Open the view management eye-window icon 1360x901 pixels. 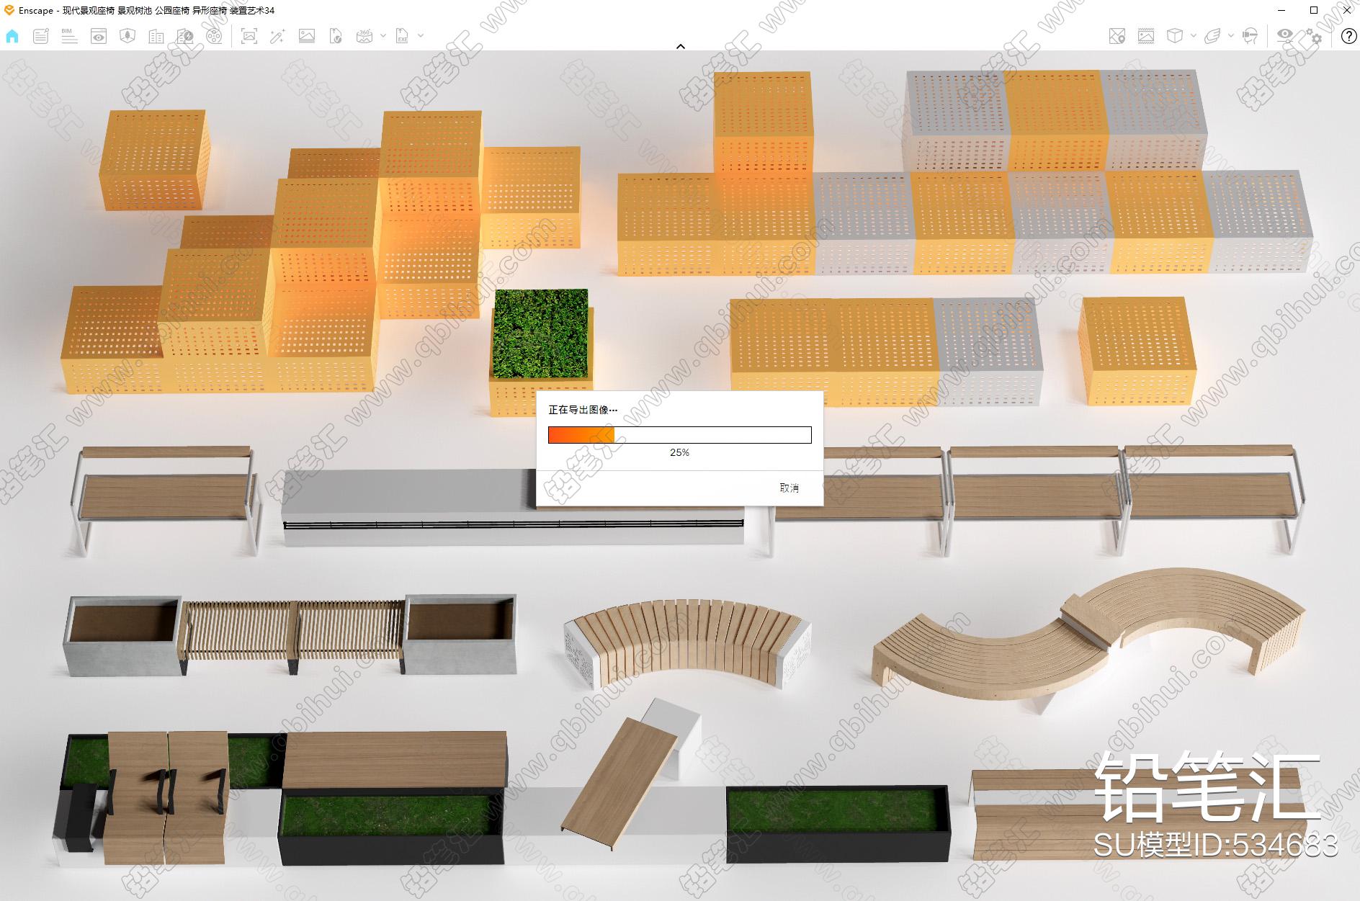pos(99,36)
